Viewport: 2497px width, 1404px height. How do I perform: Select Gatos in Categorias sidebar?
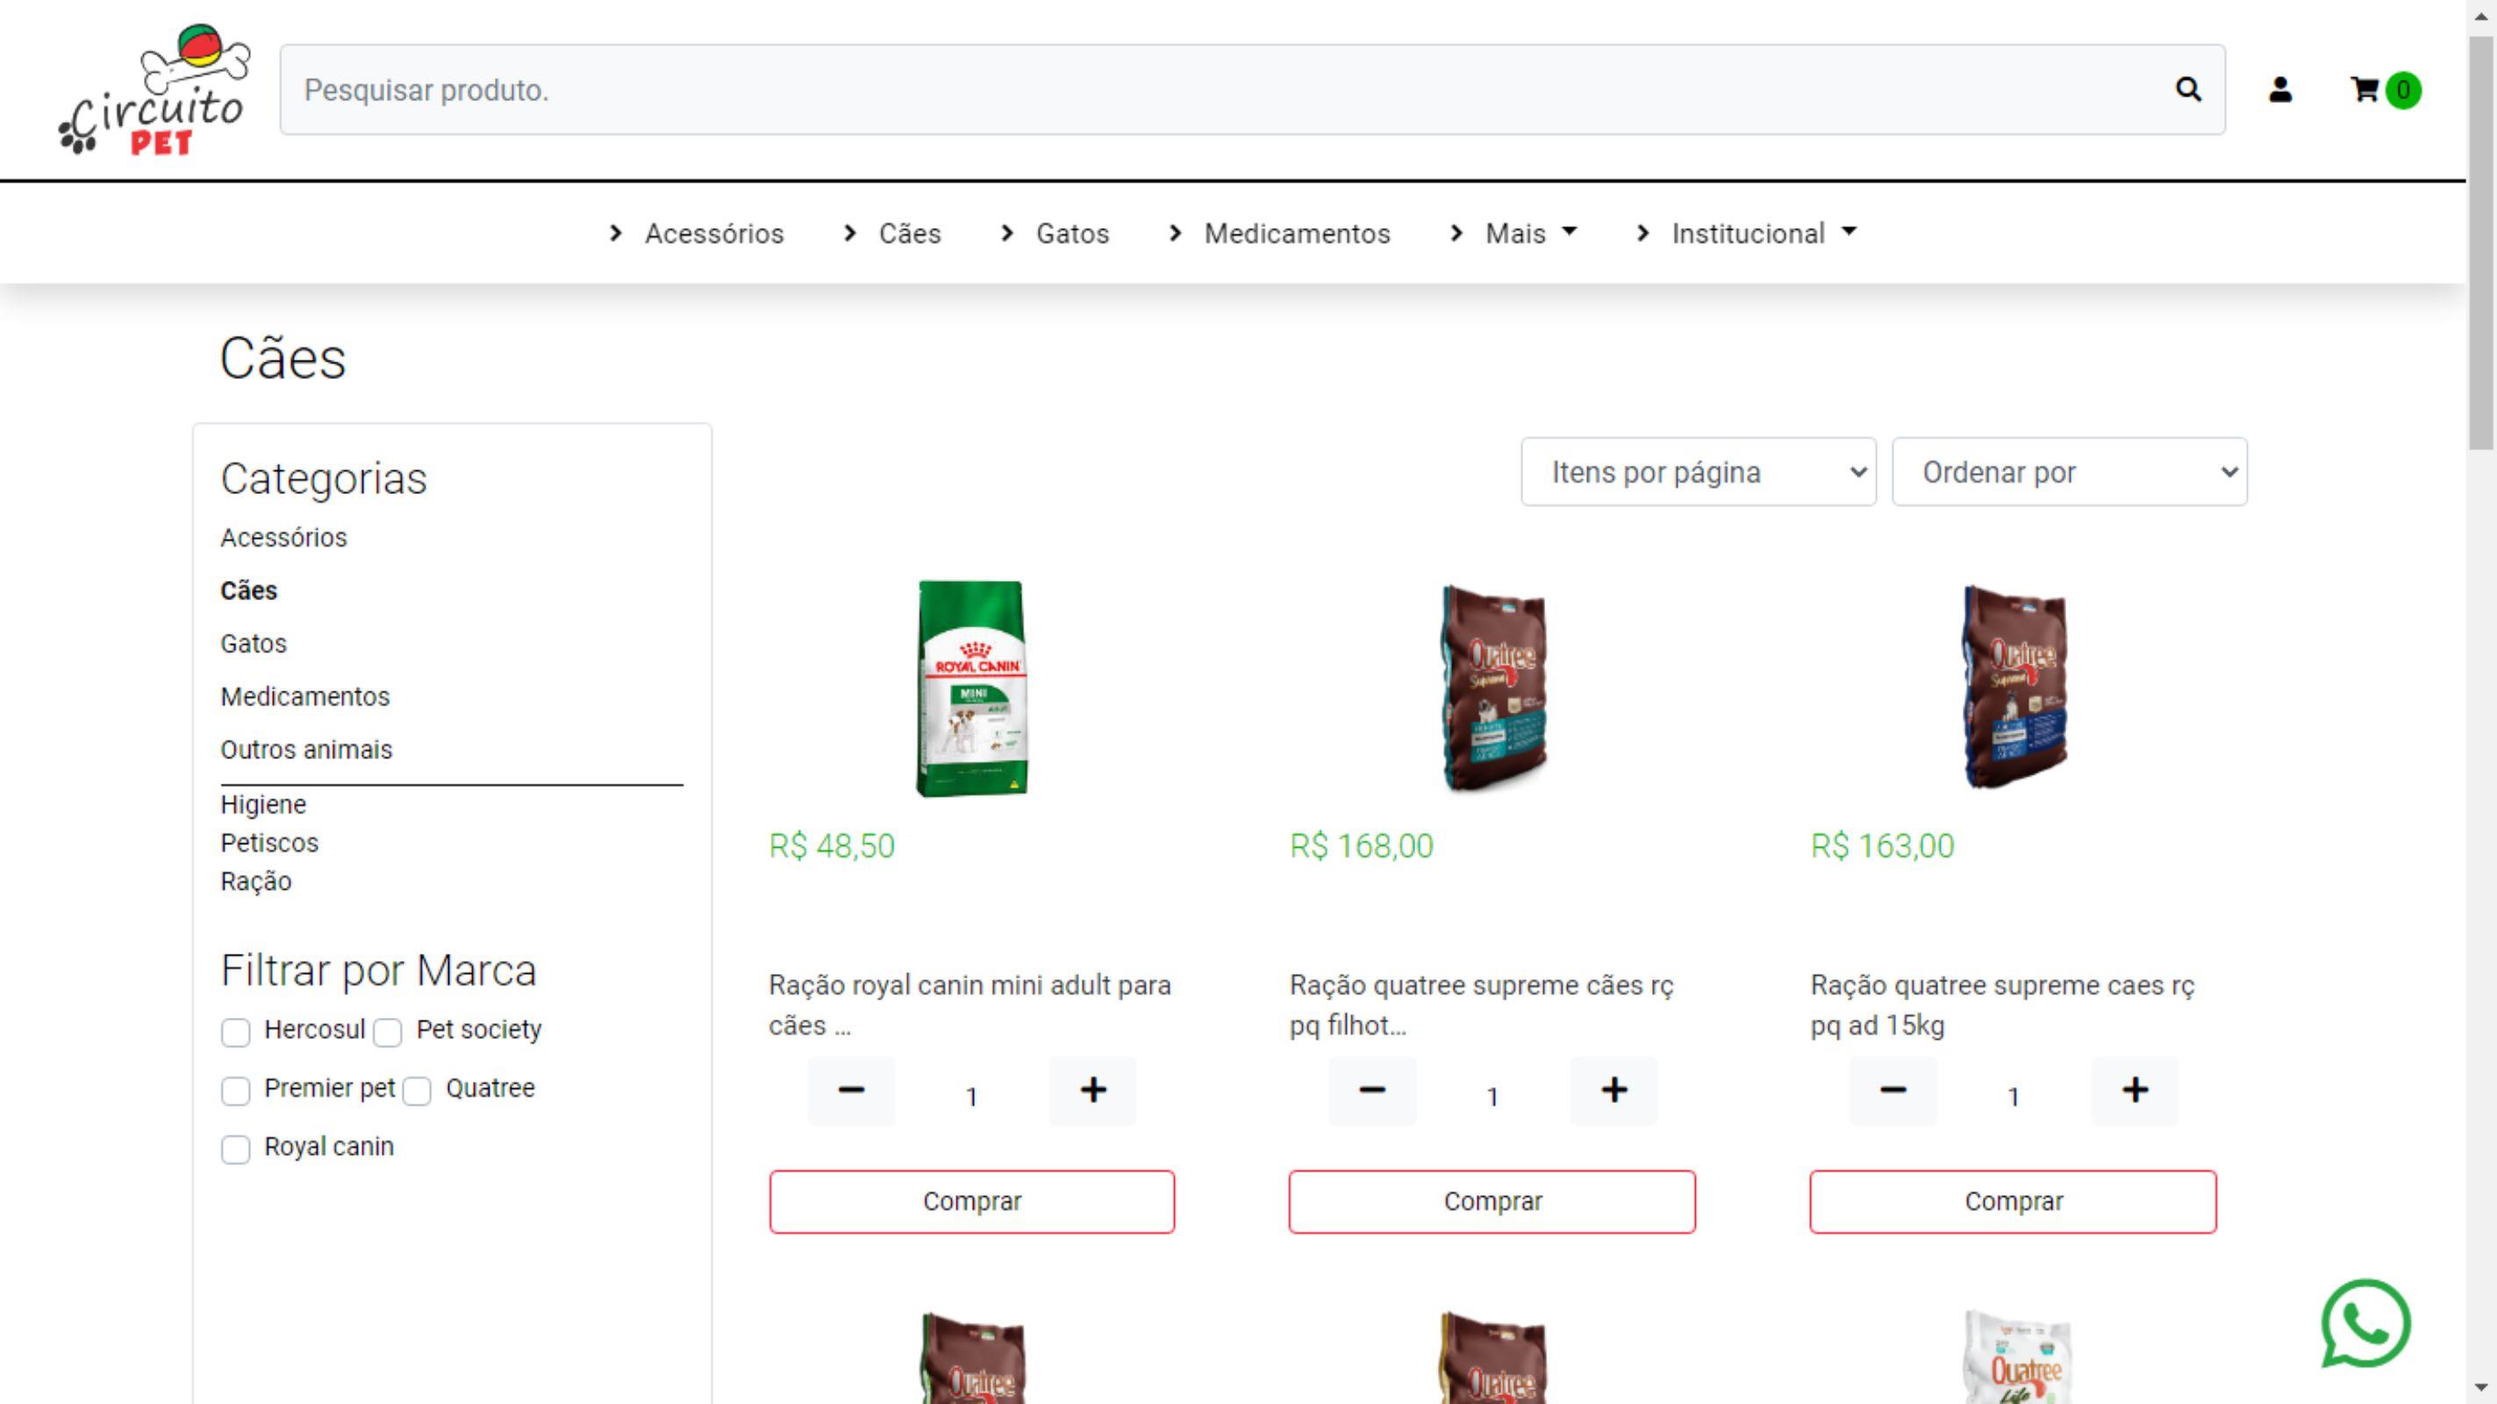[253, 643]
